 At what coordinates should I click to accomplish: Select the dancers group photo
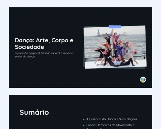(x=115, y=47)
